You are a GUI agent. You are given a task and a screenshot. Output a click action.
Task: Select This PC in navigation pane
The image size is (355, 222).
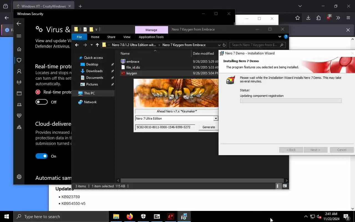tap(89, 93)
